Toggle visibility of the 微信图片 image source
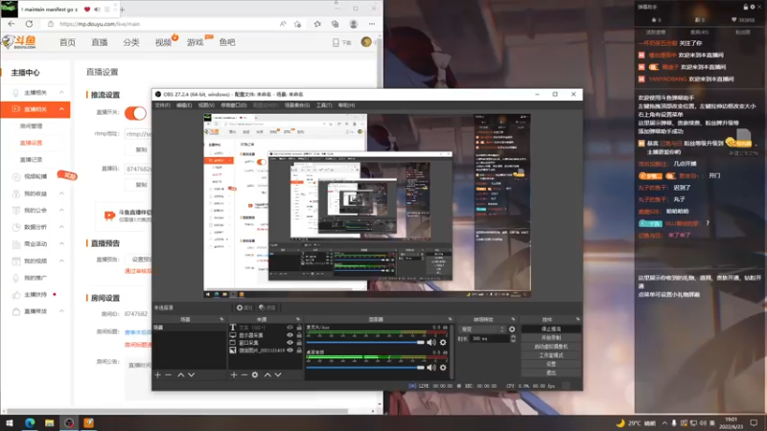Screen dimensions: 767x431 click(290, 351)
